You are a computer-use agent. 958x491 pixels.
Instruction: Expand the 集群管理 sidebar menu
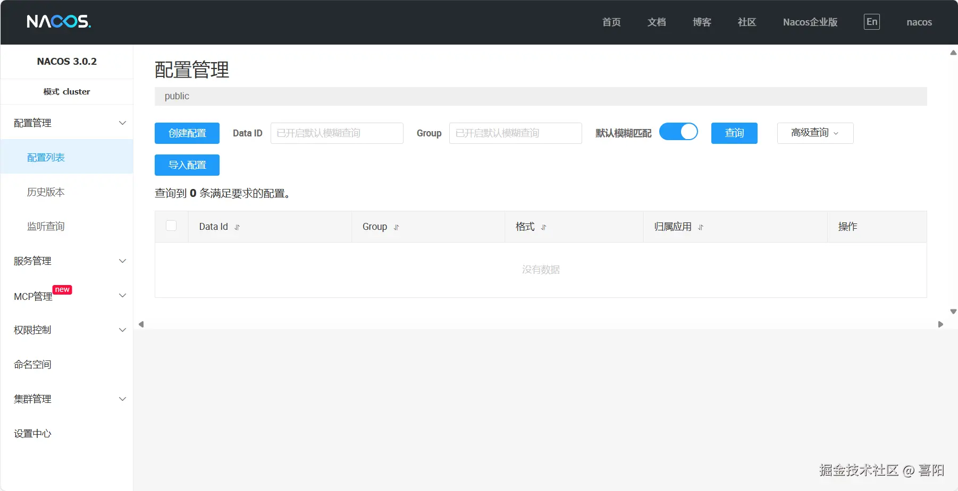click(x=66, y=399)
